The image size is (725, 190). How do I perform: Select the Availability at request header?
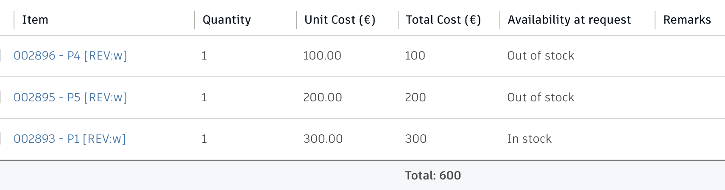pos(569,20)
